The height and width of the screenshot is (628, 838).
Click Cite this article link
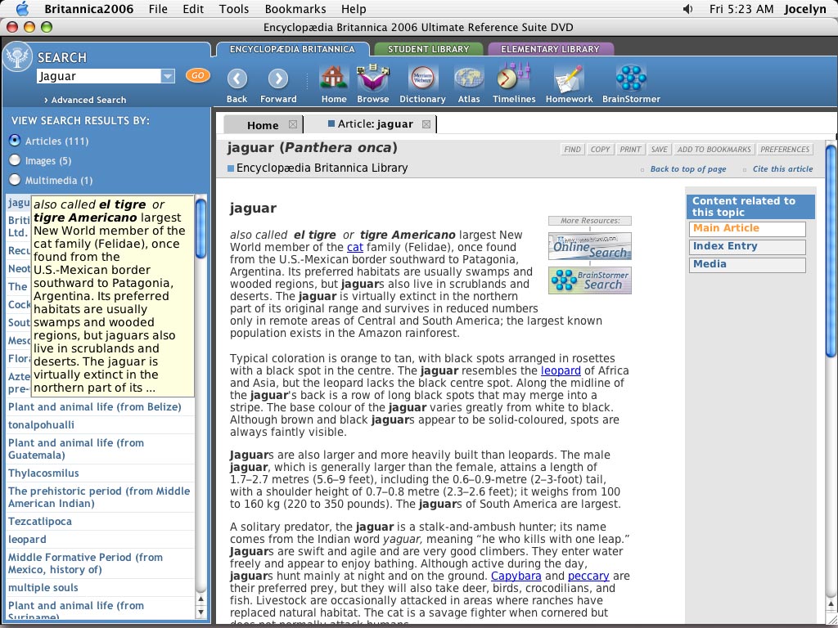click(x=782, y=168)
